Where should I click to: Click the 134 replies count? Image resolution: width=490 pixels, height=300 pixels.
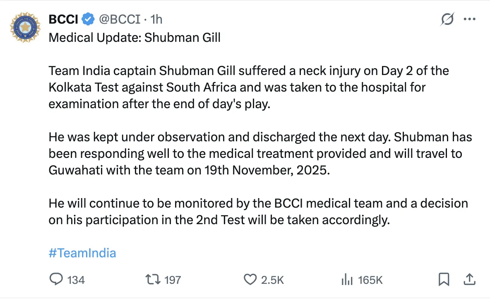tap(76, 280)
